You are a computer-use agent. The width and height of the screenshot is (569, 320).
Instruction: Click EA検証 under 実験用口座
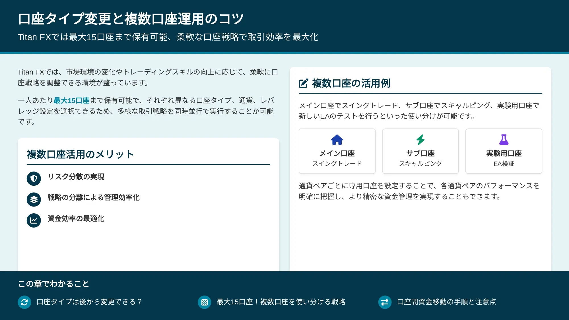click(x=504, y=164)
